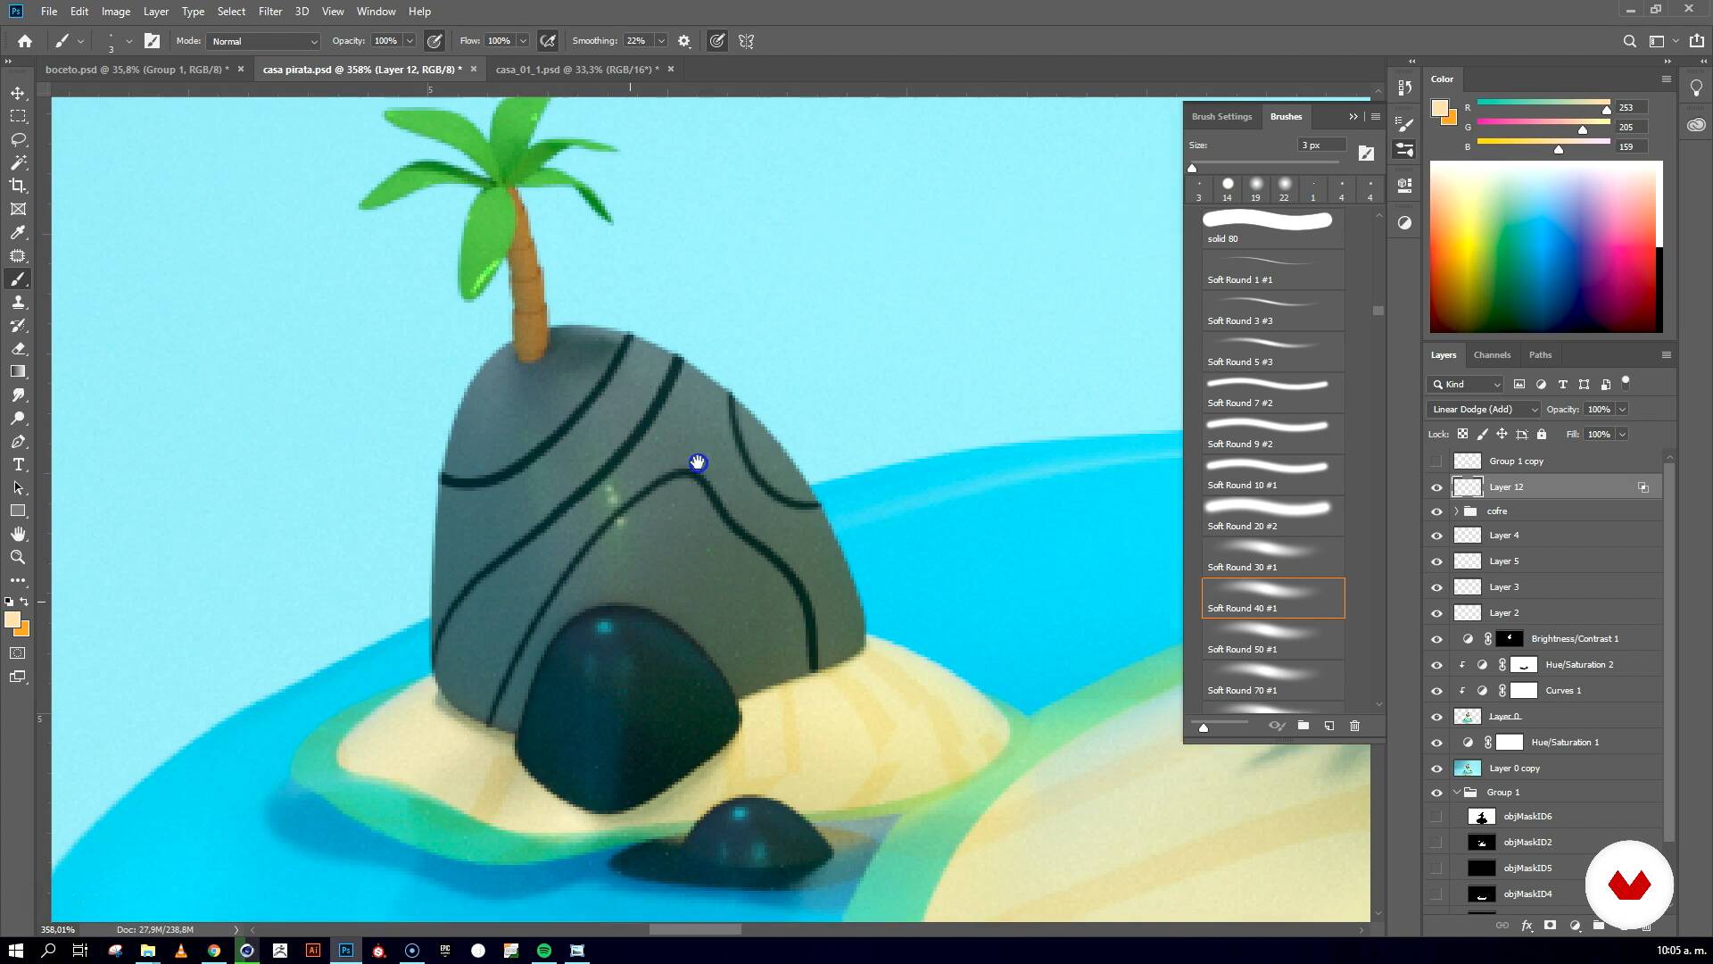Select the Path Selection tool
Image resolution: width=1713 pixels, height=964 pixels.
click(x=18, y=488)
